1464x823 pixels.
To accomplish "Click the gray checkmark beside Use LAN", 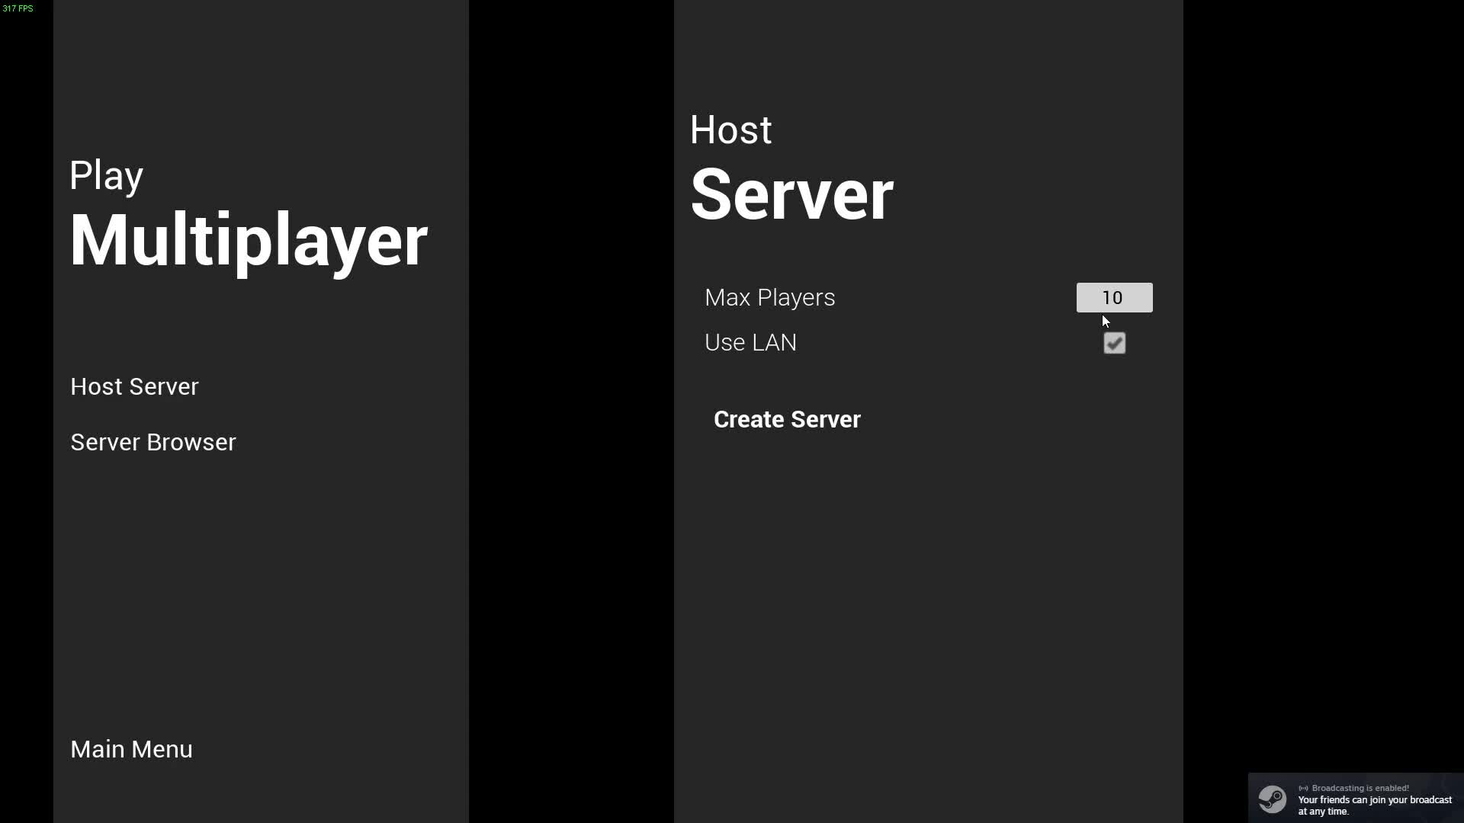I will (1114, 343).
